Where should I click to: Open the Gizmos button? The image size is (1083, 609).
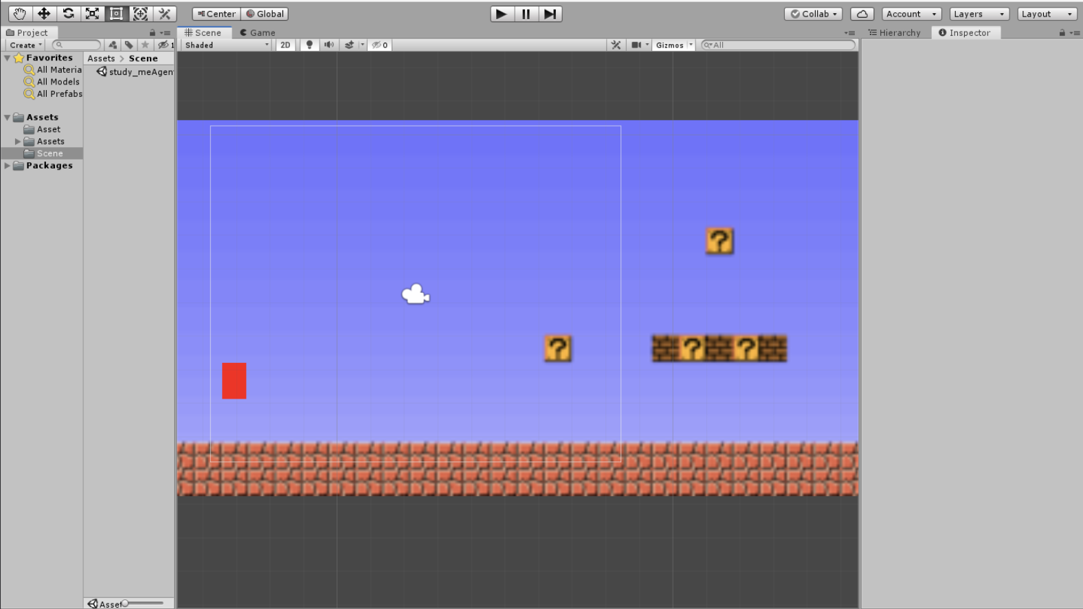point(669,45)
